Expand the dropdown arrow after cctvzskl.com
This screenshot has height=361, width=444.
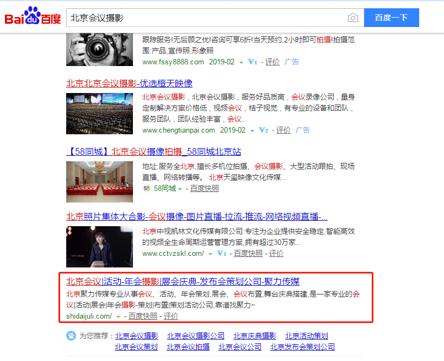(210, 254)
